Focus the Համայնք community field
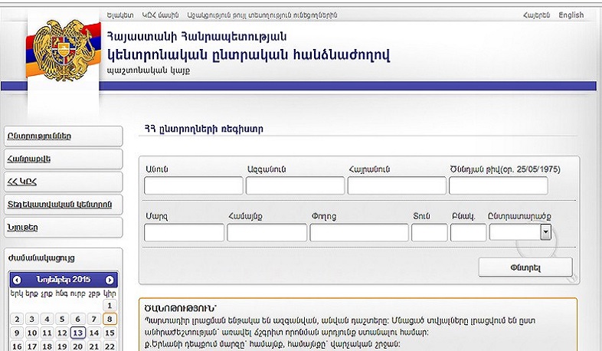Image resolution: width=602 pixels, height=351 pixels. 267,233
